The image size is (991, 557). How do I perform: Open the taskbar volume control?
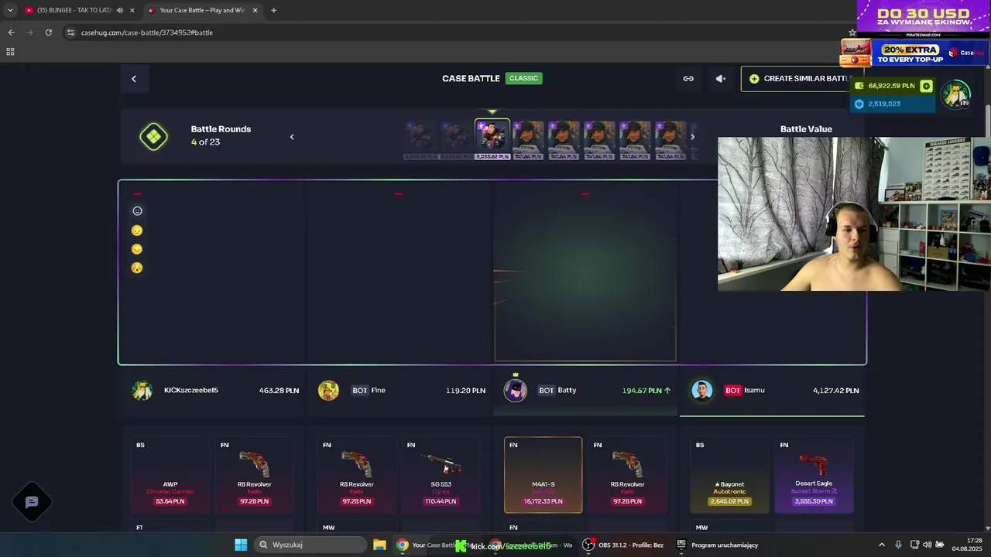(927, 545)
